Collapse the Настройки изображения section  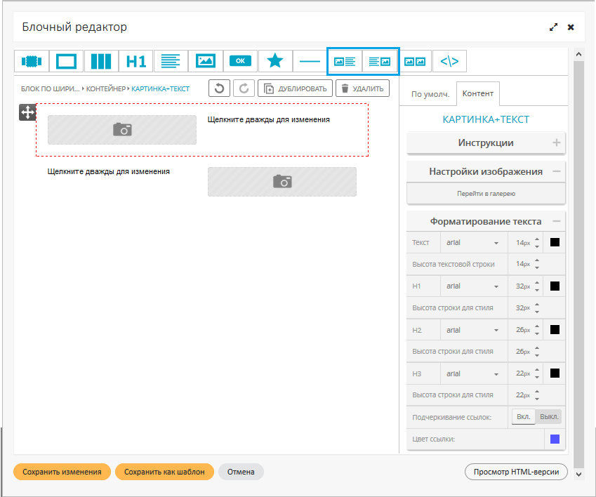tap(557, 171)
